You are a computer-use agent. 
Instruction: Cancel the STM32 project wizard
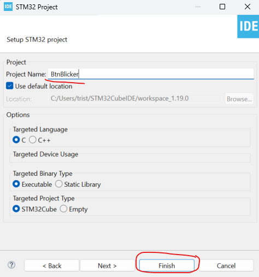click(226, 266)
